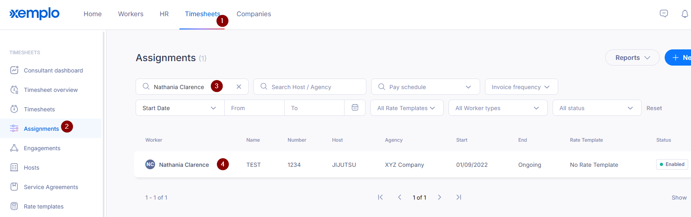This screenshot has height=217, width=691.
Task: Expand the Reports button menu
Action: point(632,57)
